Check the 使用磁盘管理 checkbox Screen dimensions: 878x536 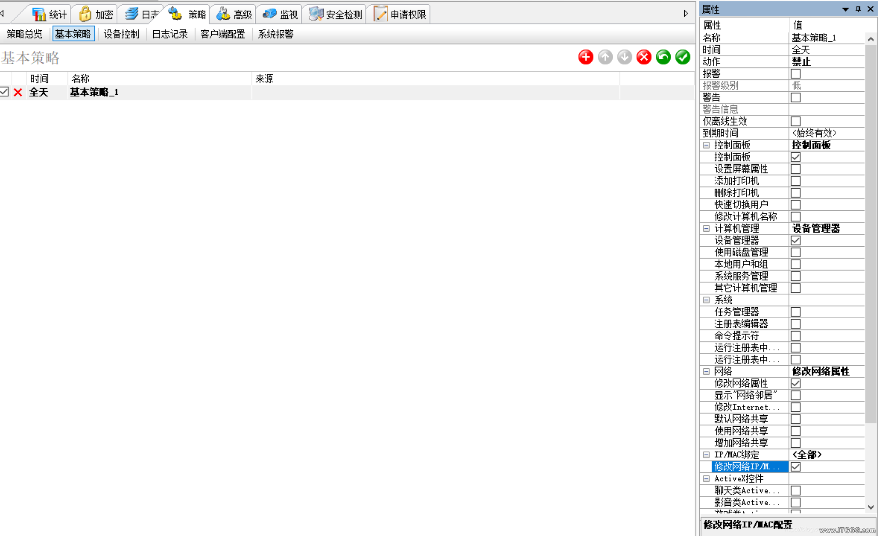[795, 252]
